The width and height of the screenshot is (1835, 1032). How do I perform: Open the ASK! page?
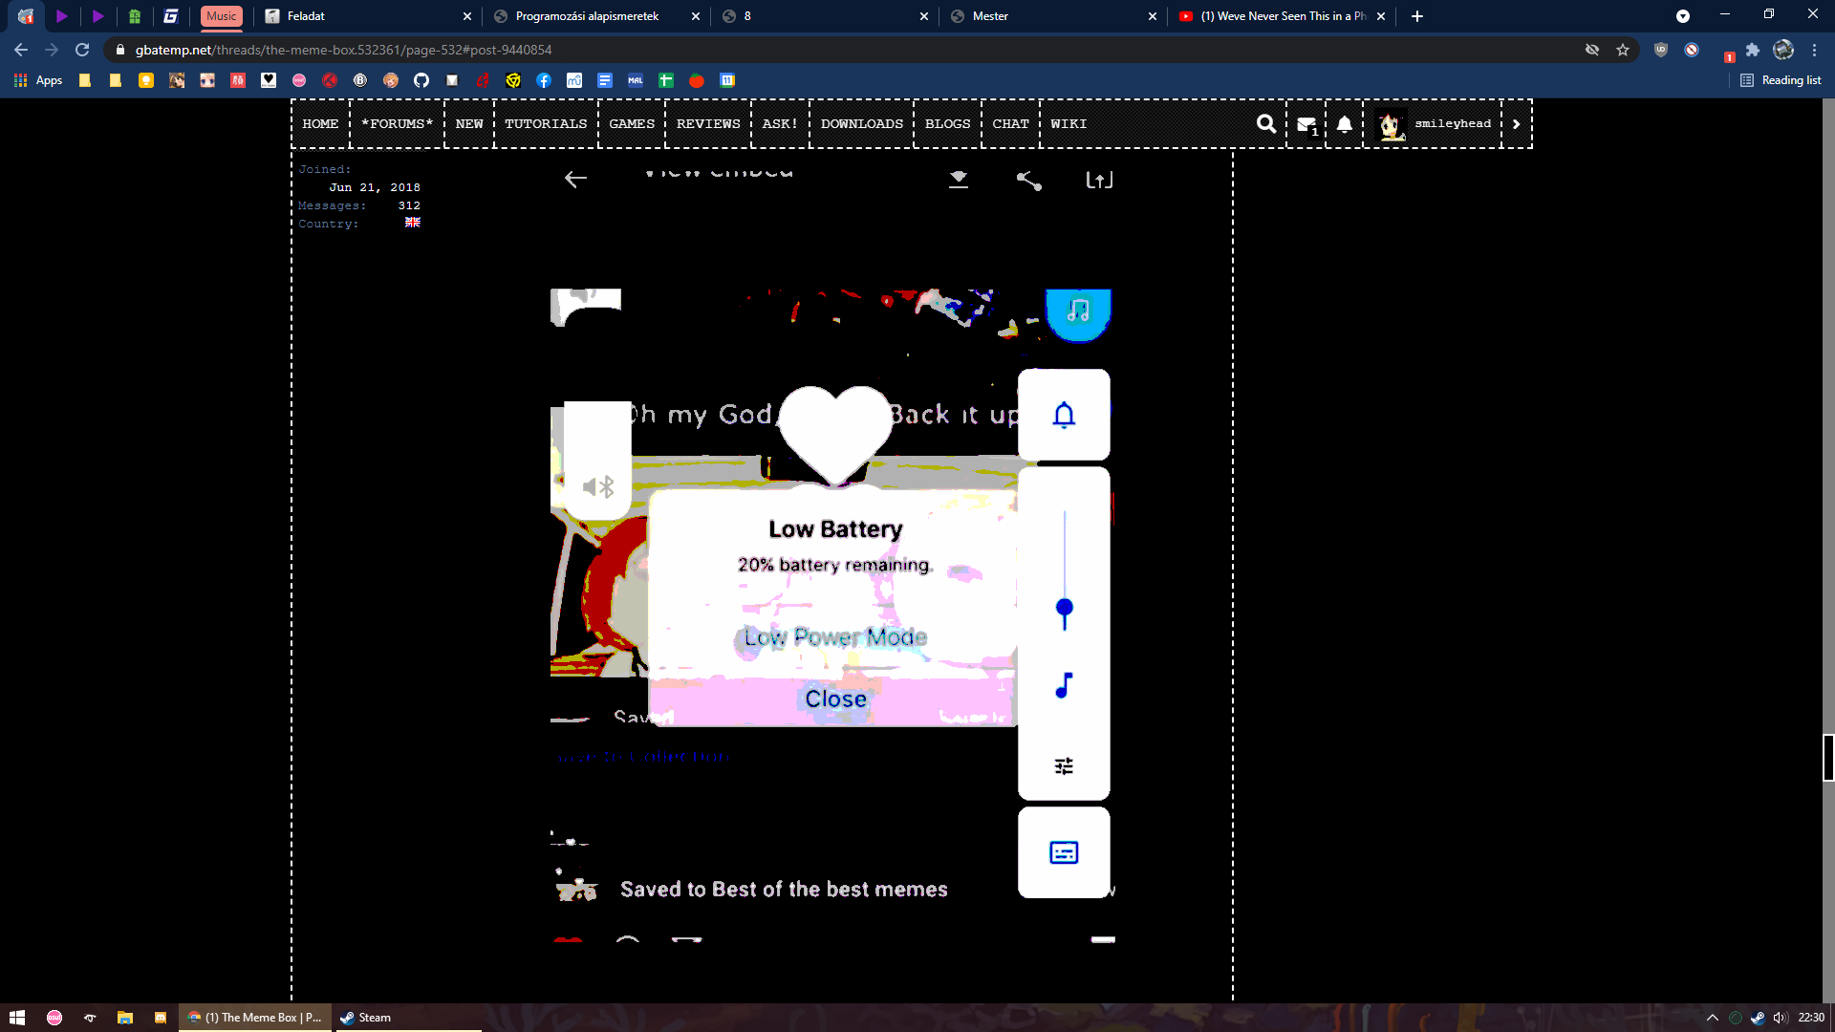pyautogui.click(x=780, y=123)
